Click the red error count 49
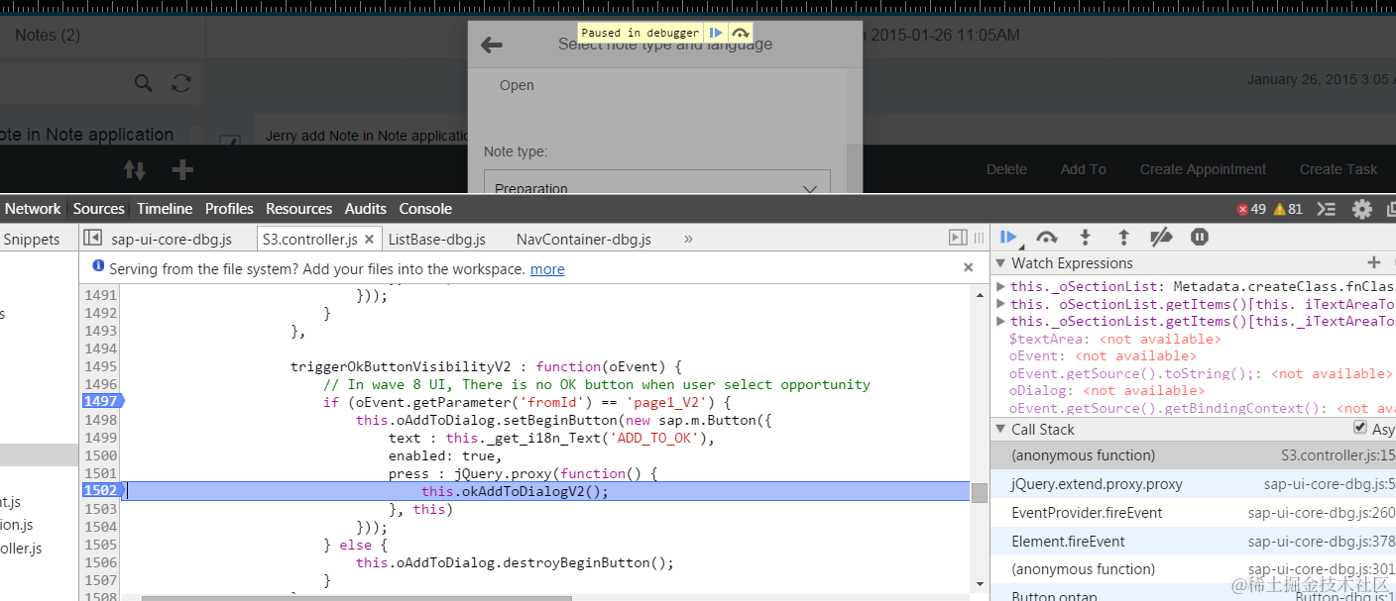The image size is (1396, 601). (1251, 209)
